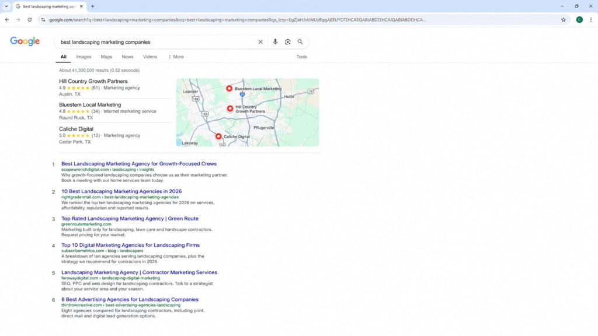Start voice search with the microphone icon
The width and height of the screenshot is (598, 336).
coord(275,42)
